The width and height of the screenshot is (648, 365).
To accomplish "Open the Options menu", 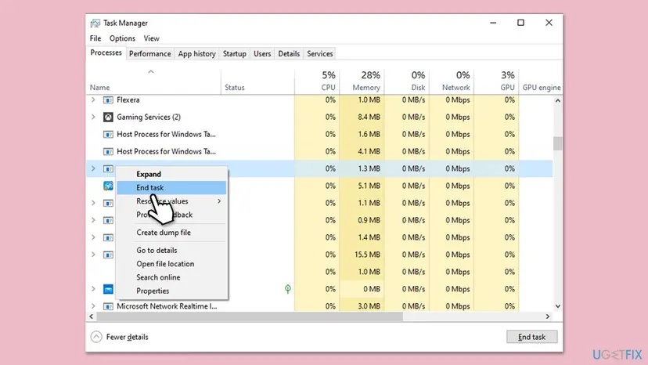I will 122,38.
